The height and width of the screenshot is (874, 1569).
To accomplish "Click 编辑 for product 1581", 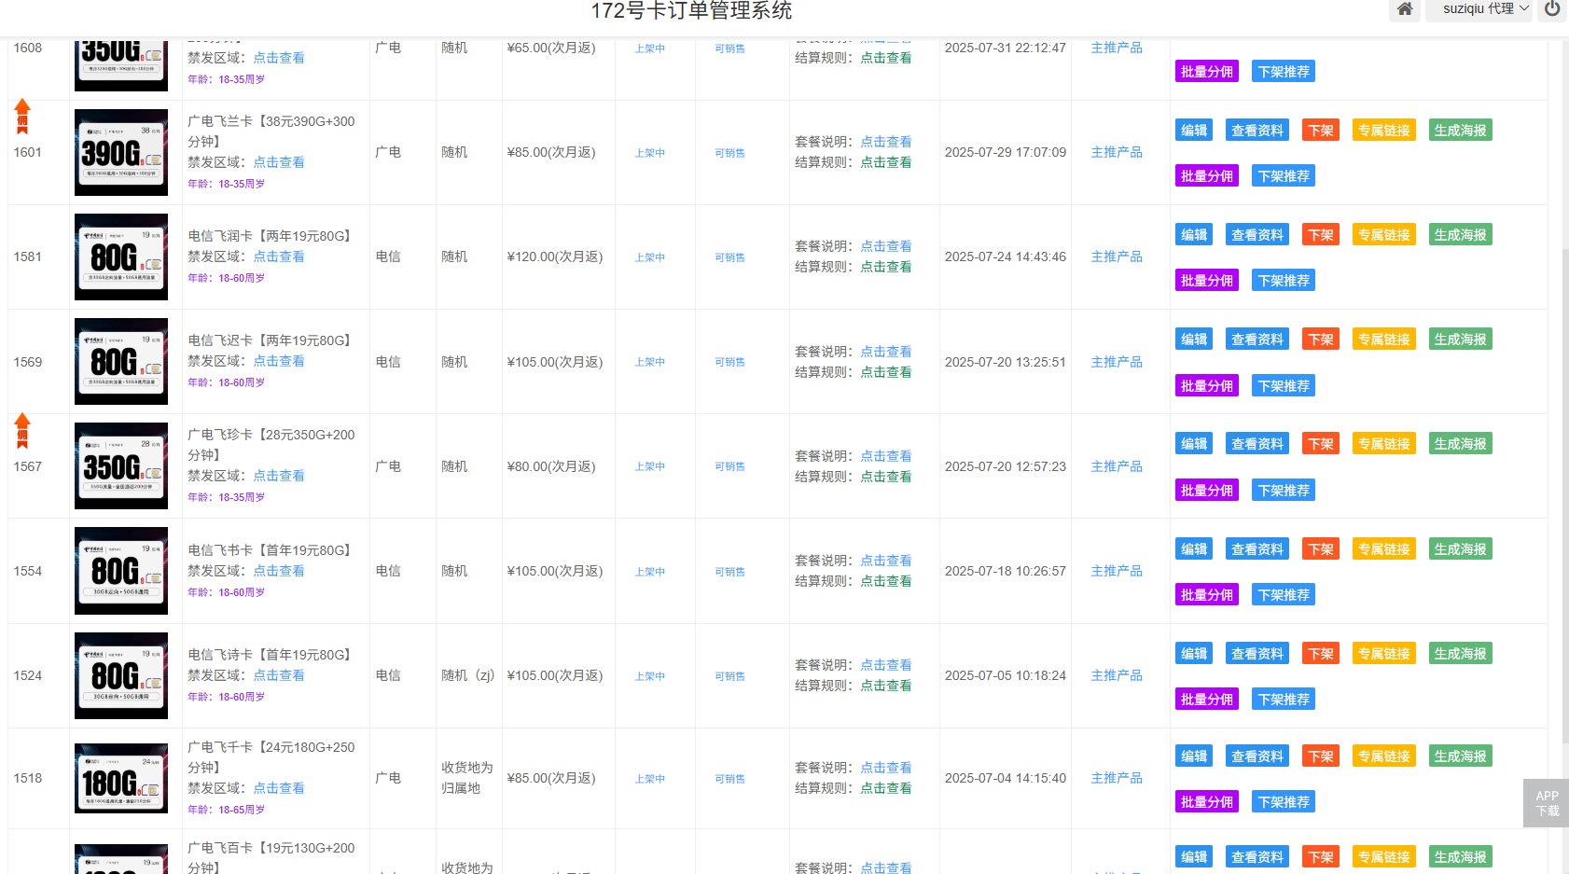I will (x=1193, y=235).
